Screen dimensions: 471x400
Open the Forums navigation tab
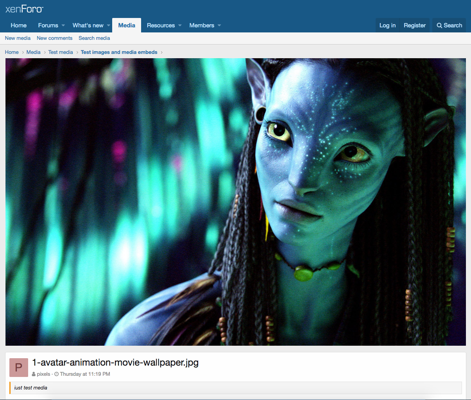point(48,25)
